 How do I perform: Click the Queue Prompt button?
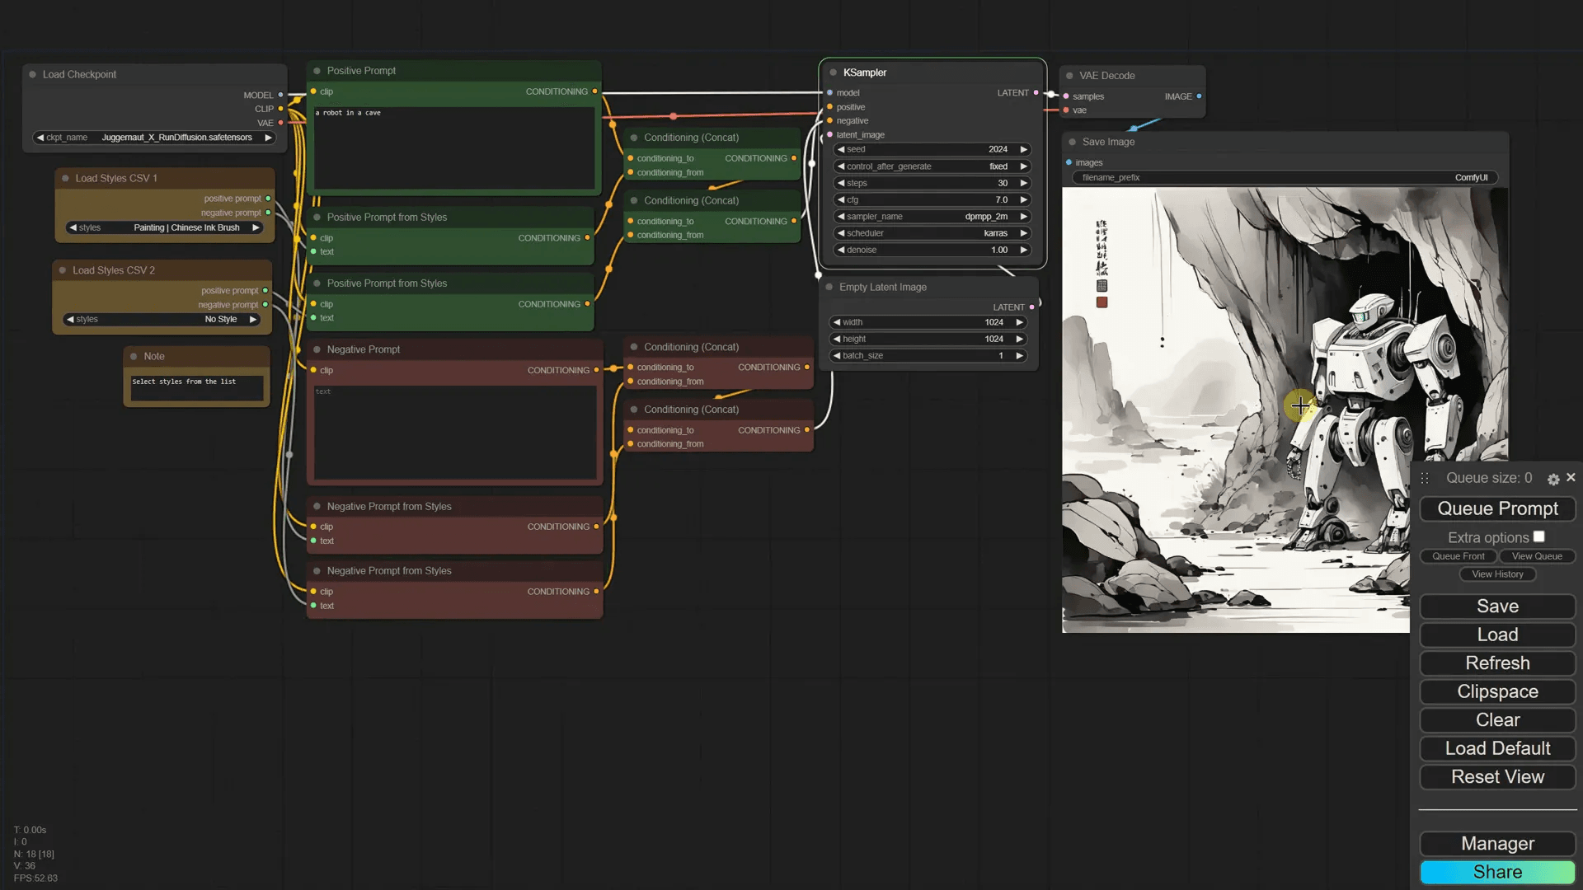click(x=1497, y=508)
